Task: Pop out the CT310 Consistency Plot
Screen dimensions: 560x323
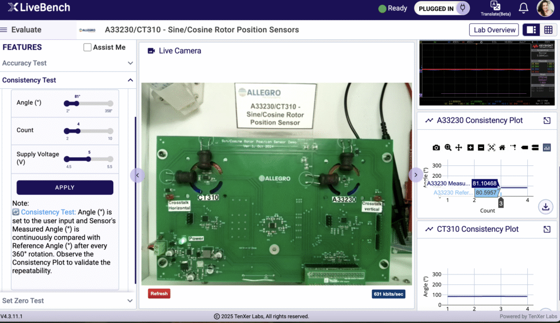Action: [x=547, y=229]
